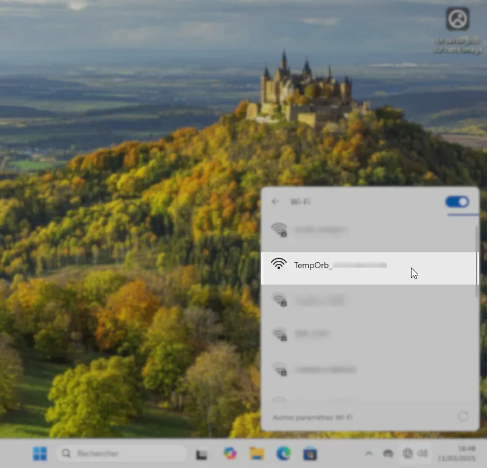Launch Copilot from the taskbar
487x468 pixels.
pyautogui.click(x=229, y=453)
